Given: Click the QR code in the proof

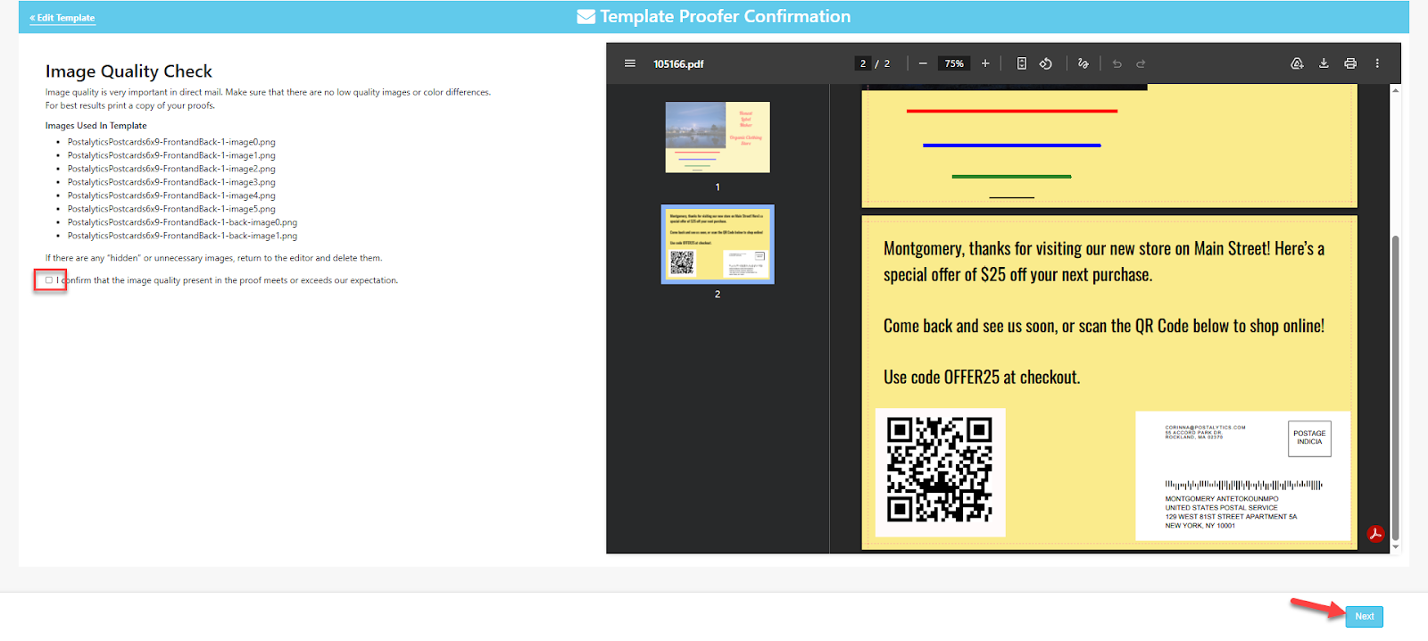Looking at the screenshot, I should 940,470.
